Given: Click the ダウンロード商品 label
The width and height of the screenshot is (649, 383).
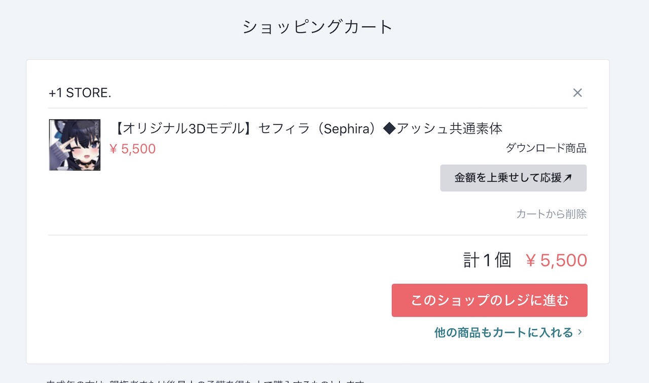Looking at the screenshot, I should coord(546,148).
